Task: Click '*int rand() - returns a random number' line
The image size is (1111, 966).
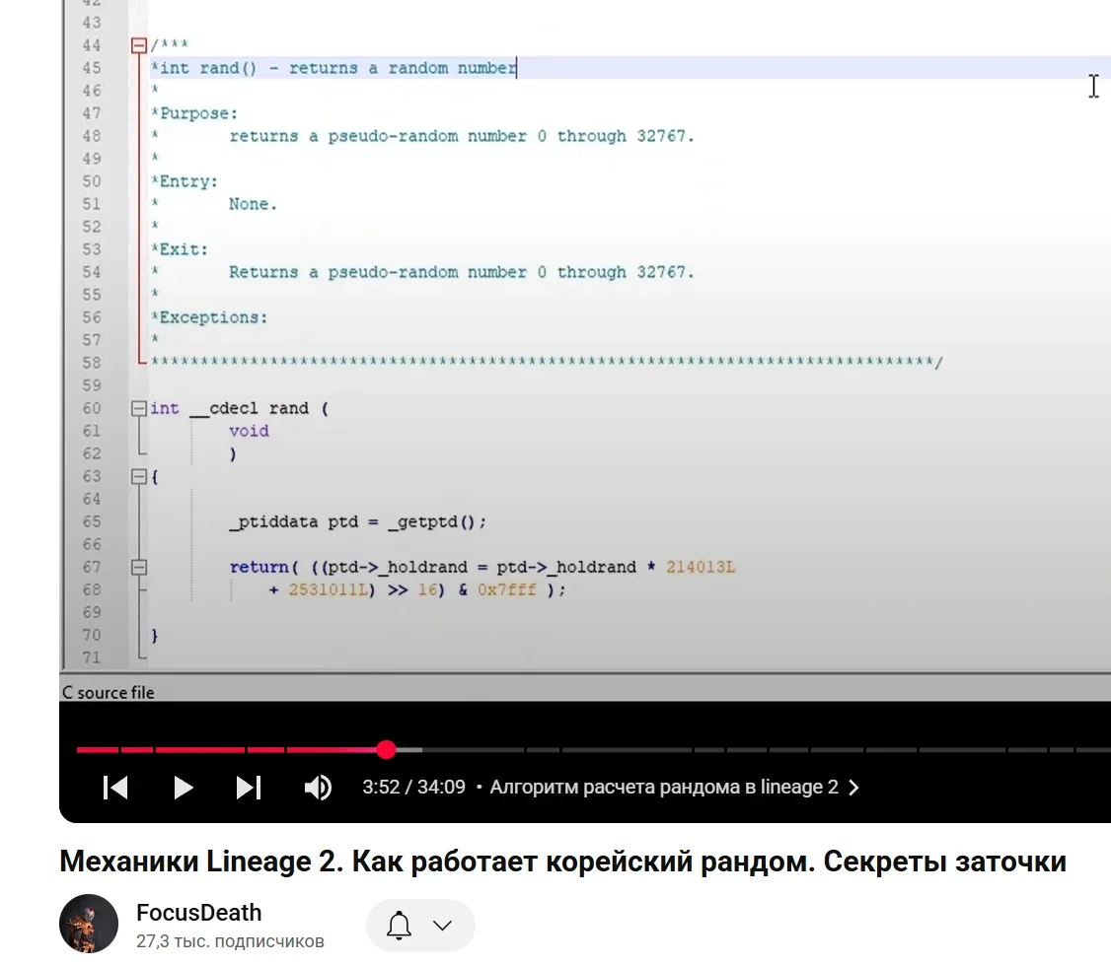Action: 333,68
